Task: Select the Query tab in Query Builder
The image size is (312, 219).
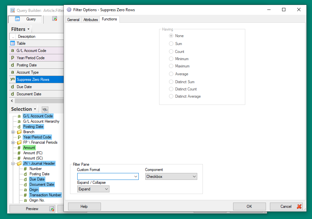Action: [25, 19]
